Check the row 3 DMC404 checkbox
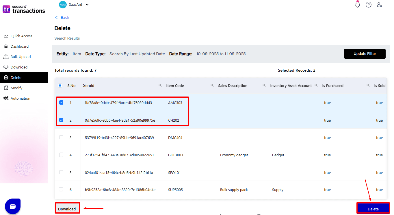 tap(61, 138)
